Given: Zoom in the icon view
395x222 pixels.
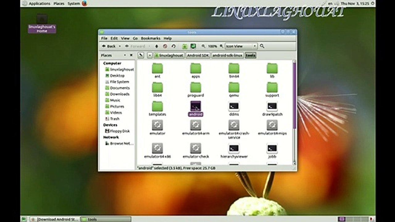Looking at the screenshot, I should click(x=221, y=46).
